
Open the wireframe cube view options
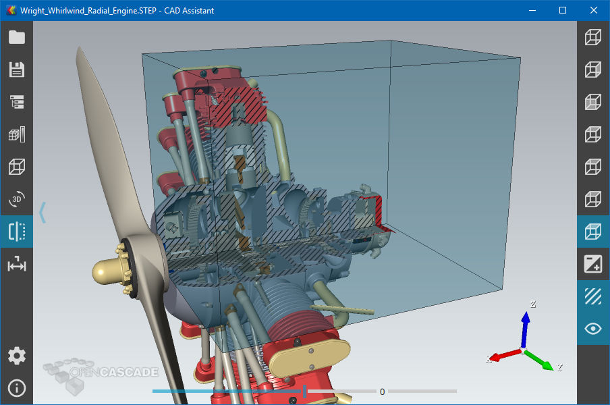[x=17, y=167]
